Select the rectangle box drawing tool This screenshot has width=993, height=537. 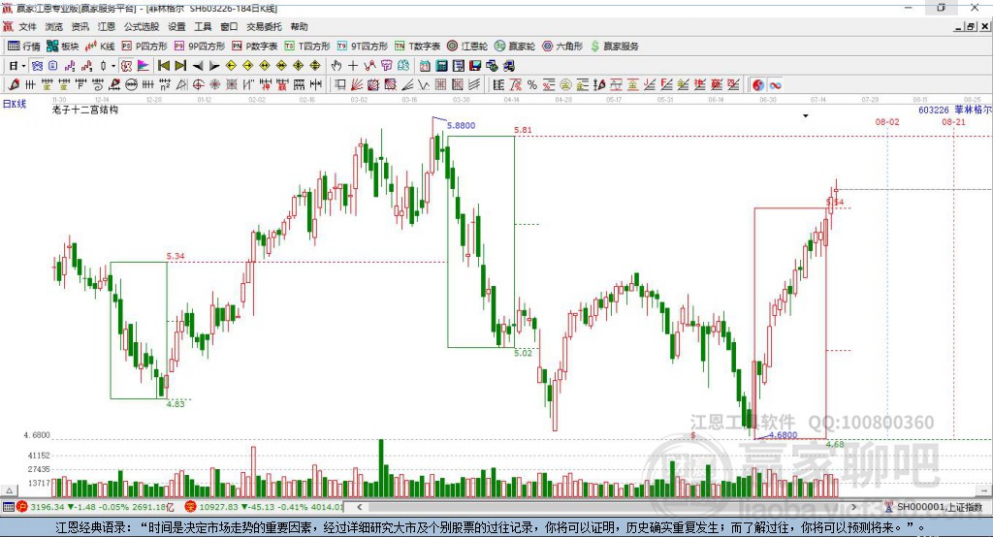point(340,85)
